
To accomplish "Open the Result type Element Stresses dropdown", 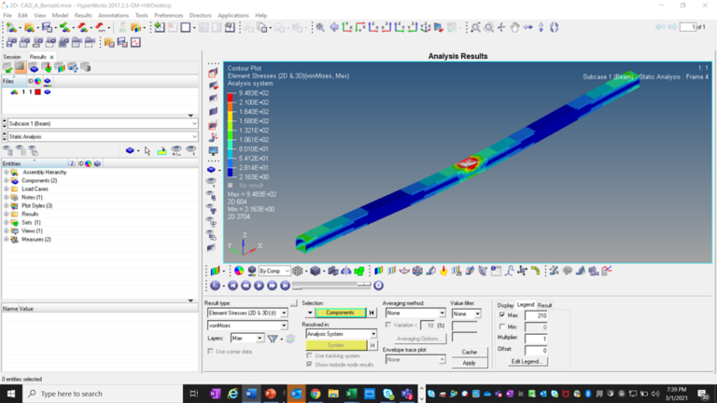I will [x=247, y=313].
